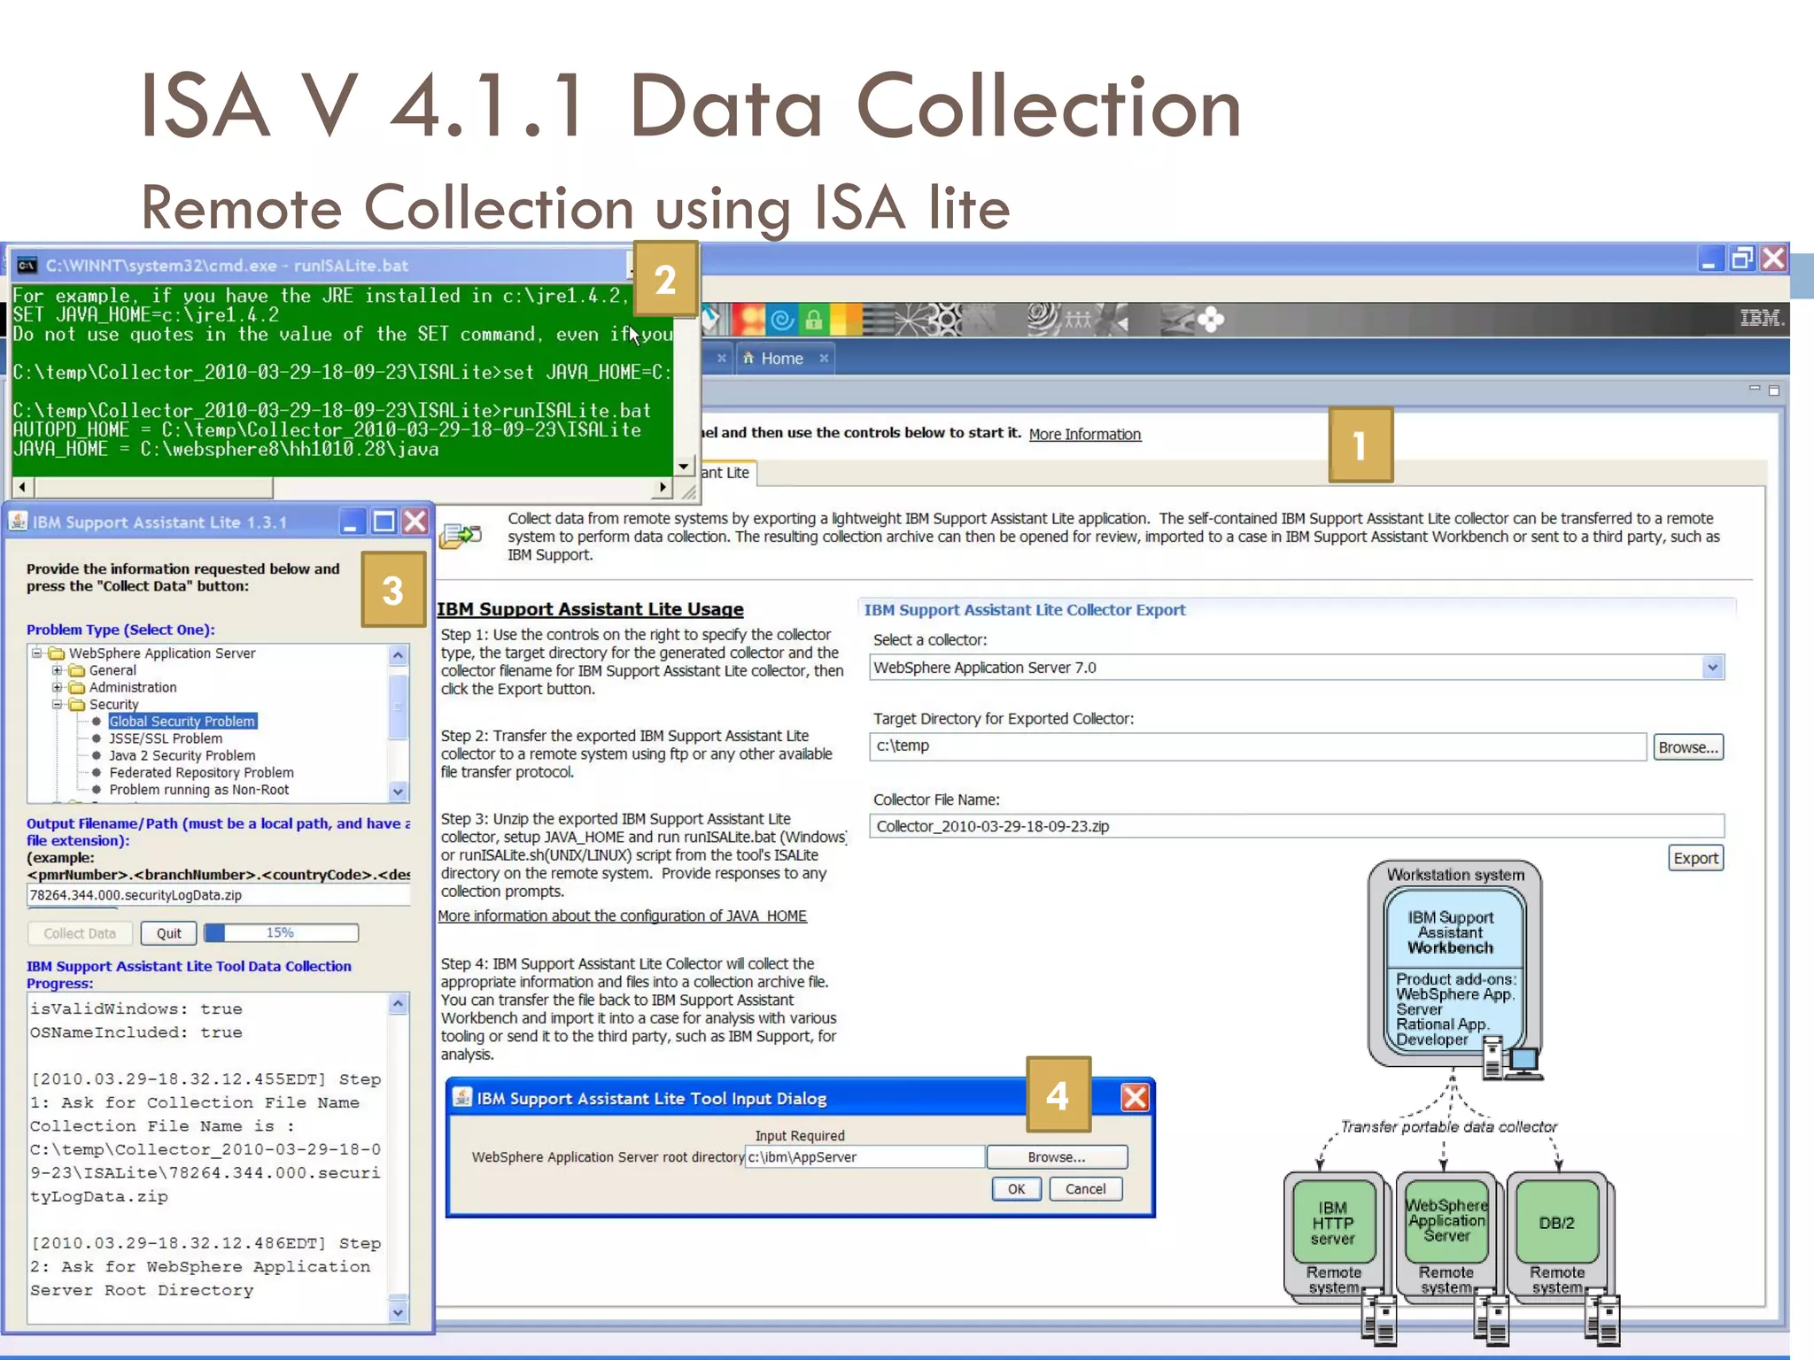Click the WebSphere Application Server 7.0 combo box

(1297, 668)
